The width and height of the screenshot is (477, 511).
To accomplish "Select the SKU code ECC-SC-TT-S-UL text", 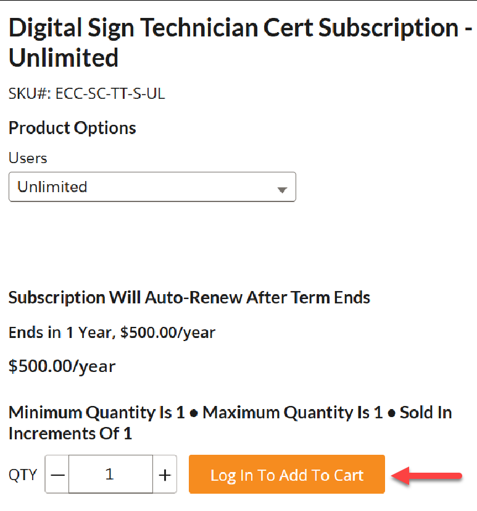I will (x=110, y=94).
